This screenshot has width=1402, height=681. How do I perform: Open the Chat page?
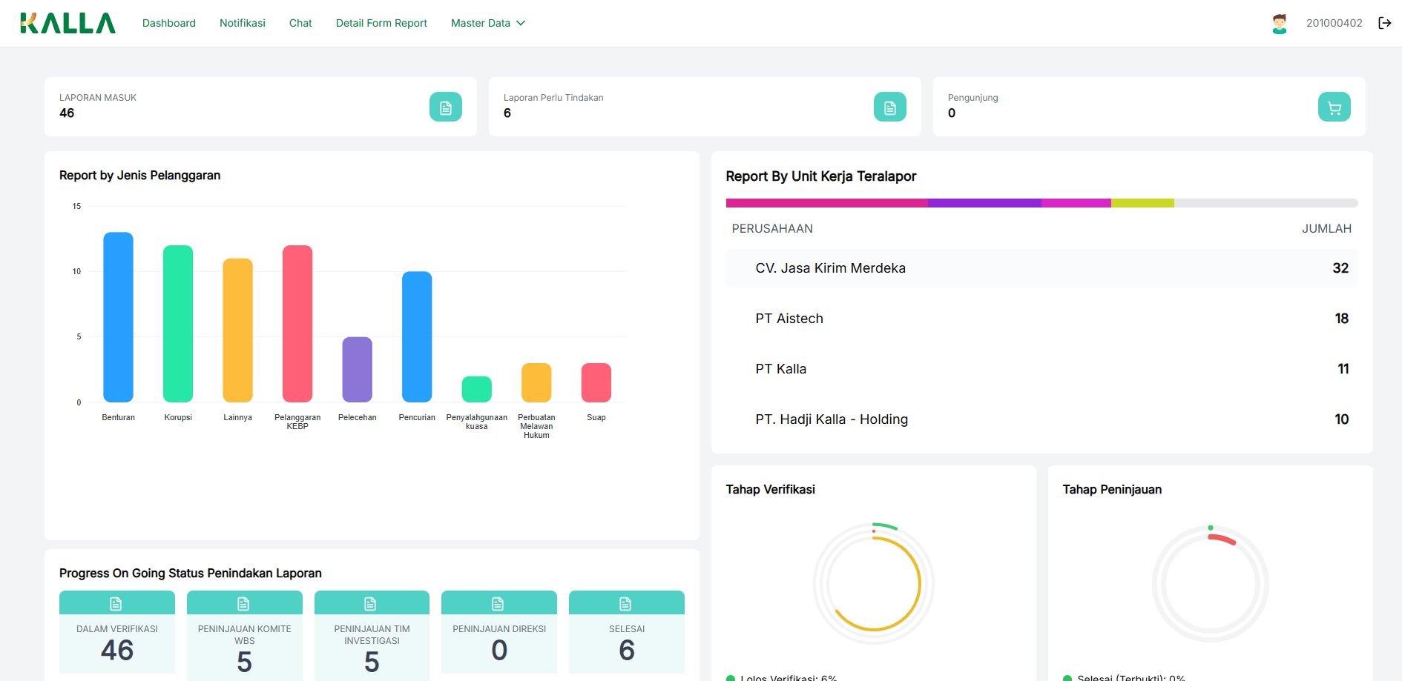300,23
